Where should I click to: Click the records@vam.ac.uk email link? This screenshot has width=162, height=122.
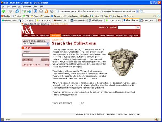tap(68, 95)
